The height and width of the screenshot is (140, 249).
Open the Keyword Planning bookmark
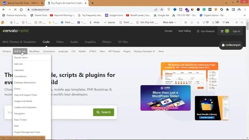(x=62, y=16)
